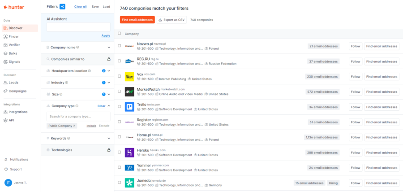Click the MarketWatch logo

(129, 92)
